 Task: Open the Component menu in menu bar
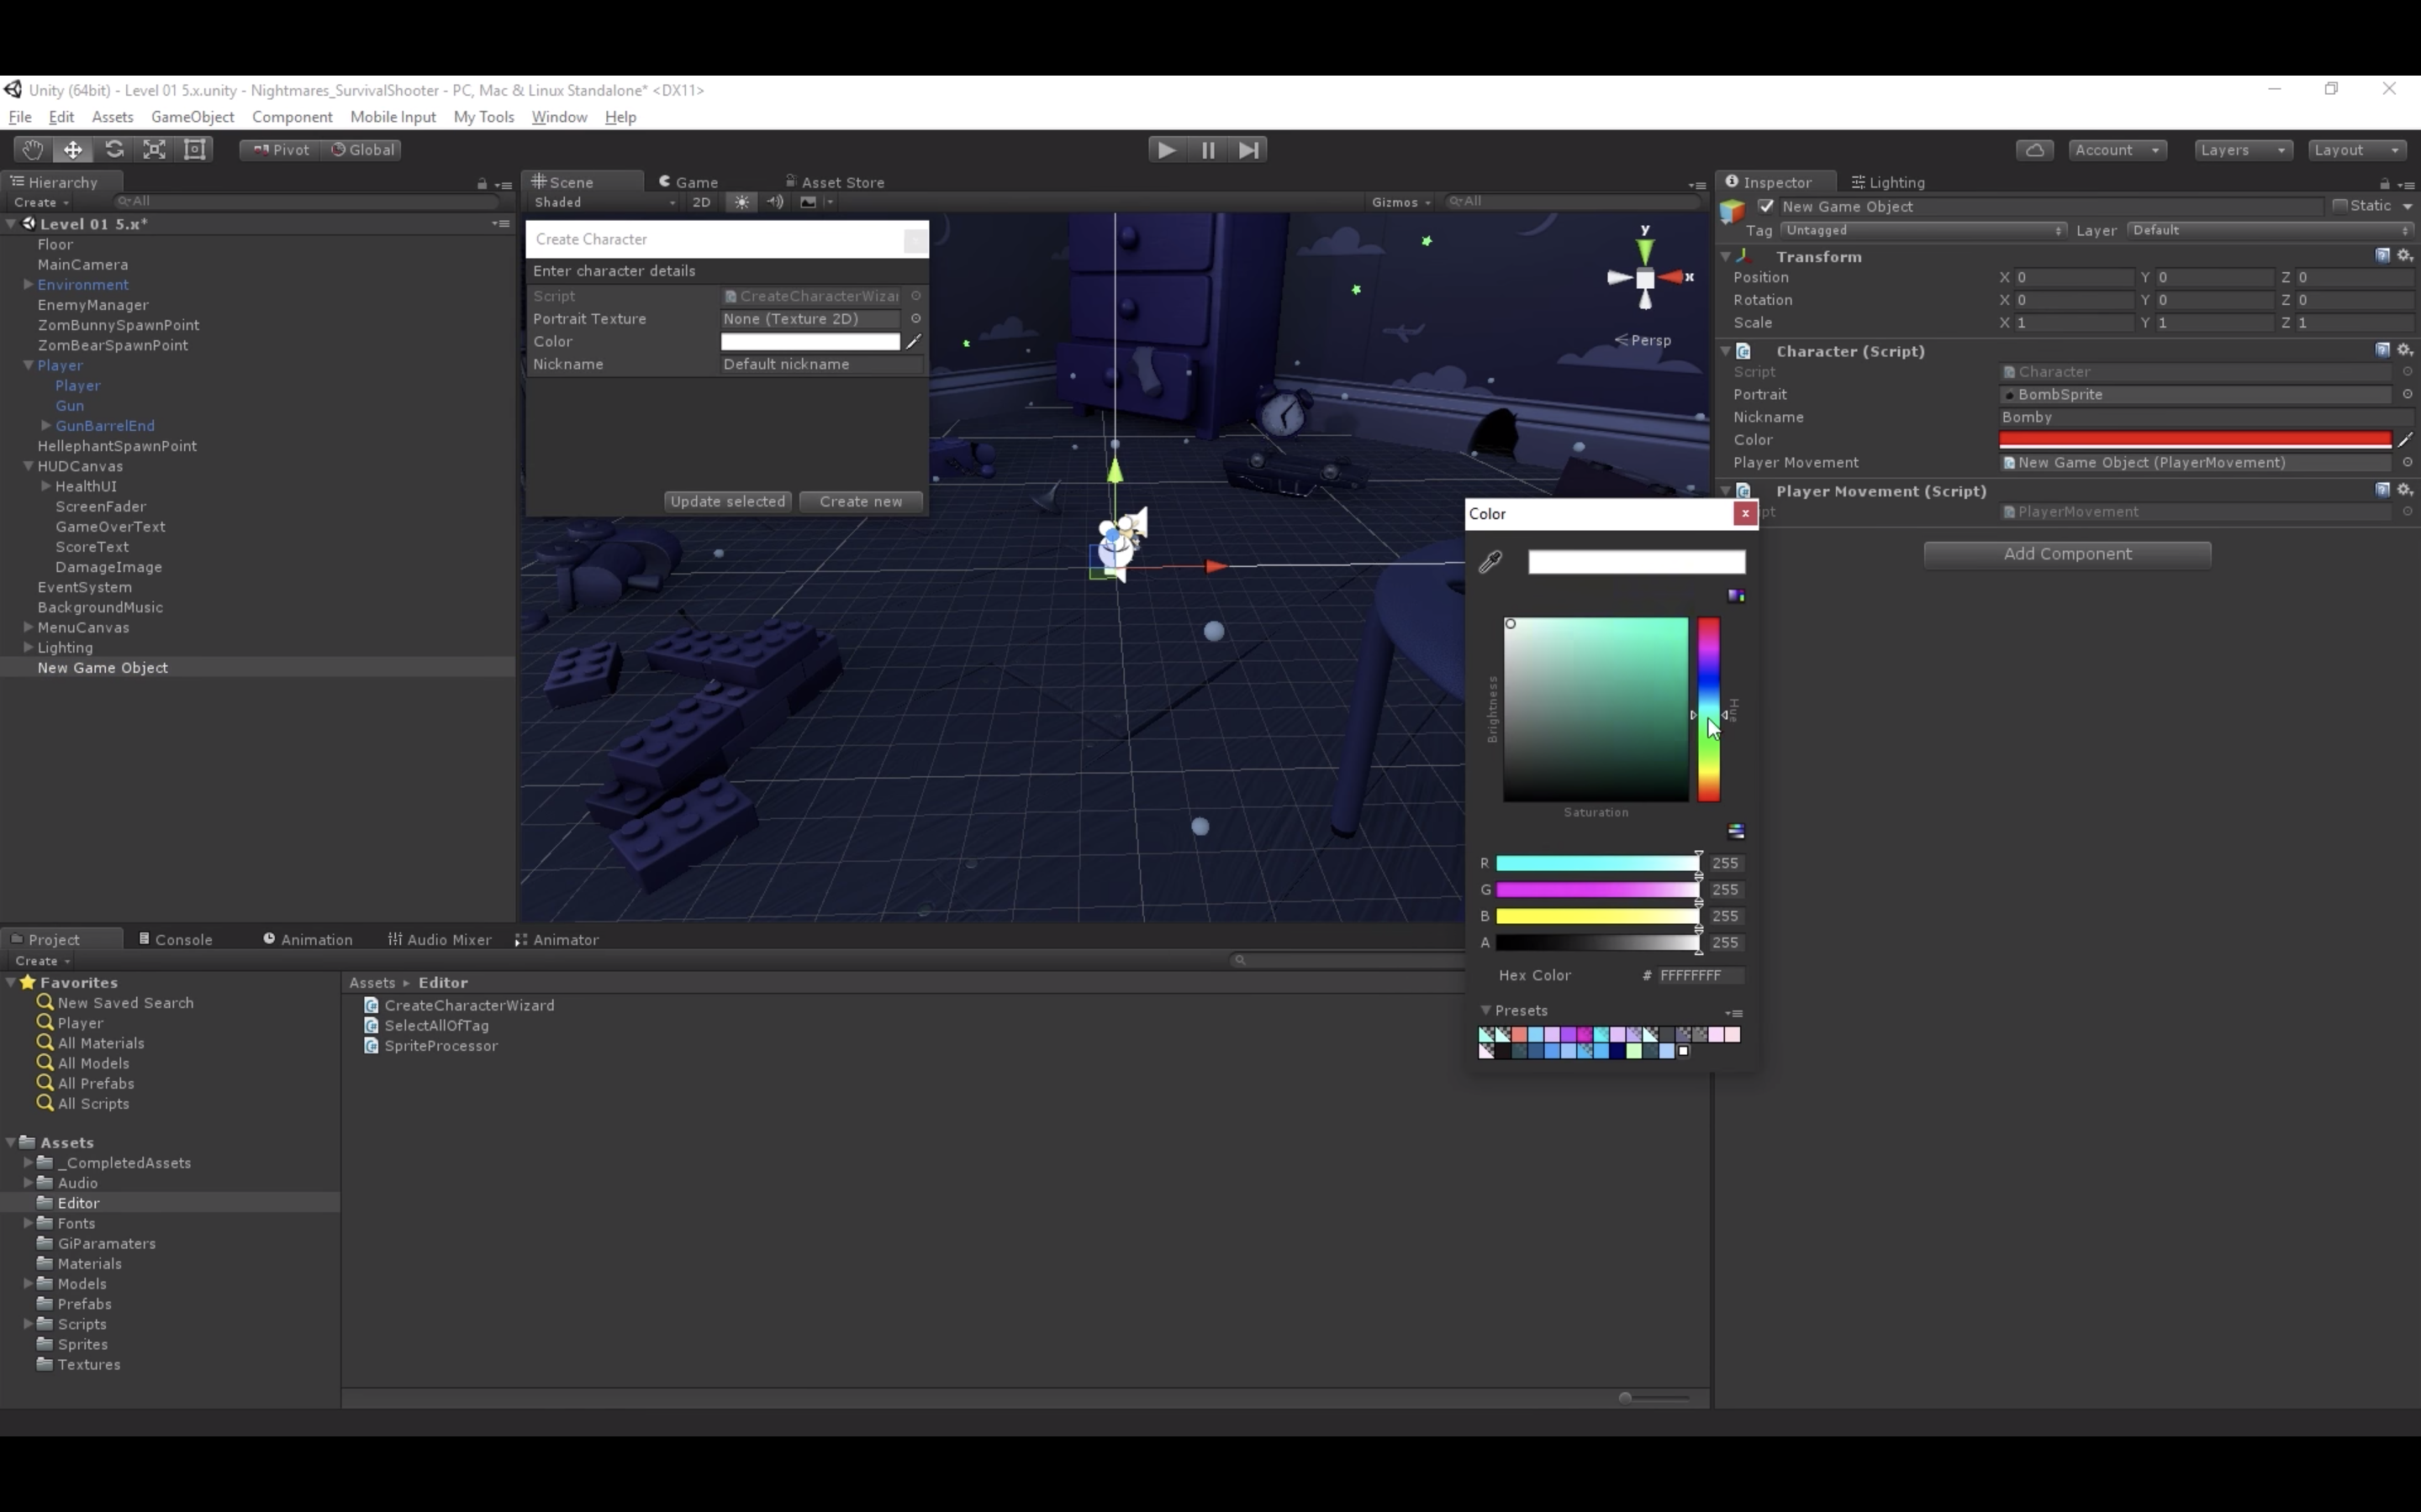coord(291,117)
